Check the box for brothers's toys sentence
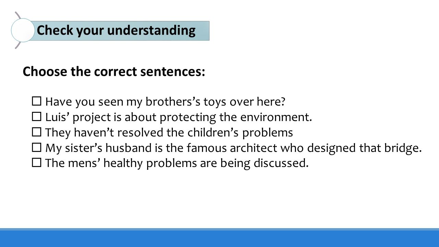Viewport: 439px width, 247px height. [37, 102]
